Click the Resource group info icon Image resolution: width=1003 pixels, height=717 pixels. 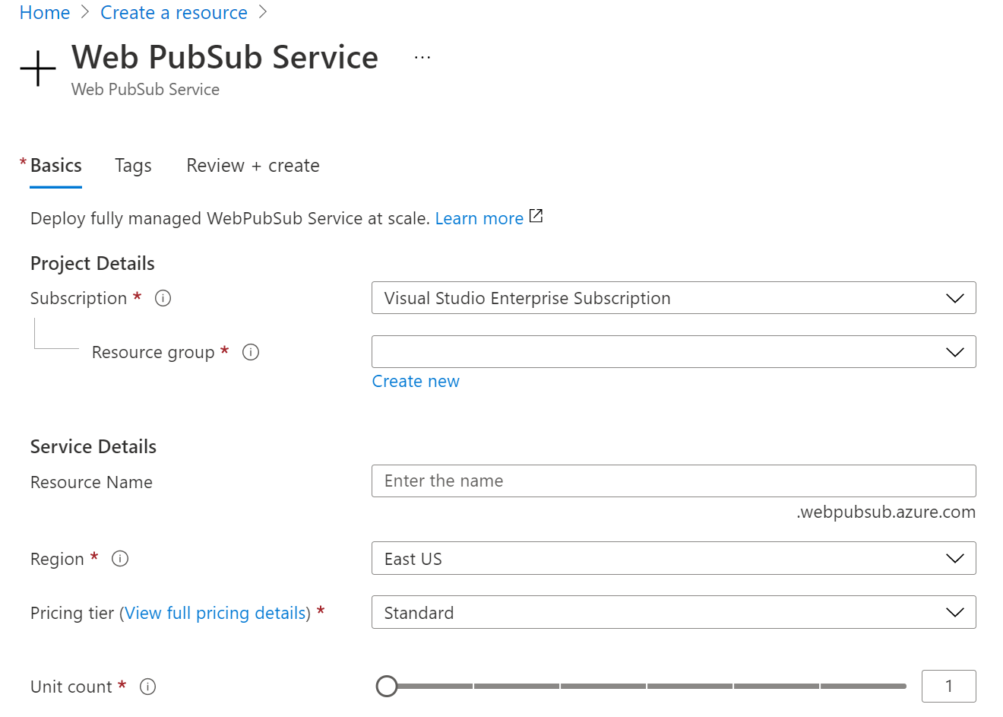coord(250,352)
